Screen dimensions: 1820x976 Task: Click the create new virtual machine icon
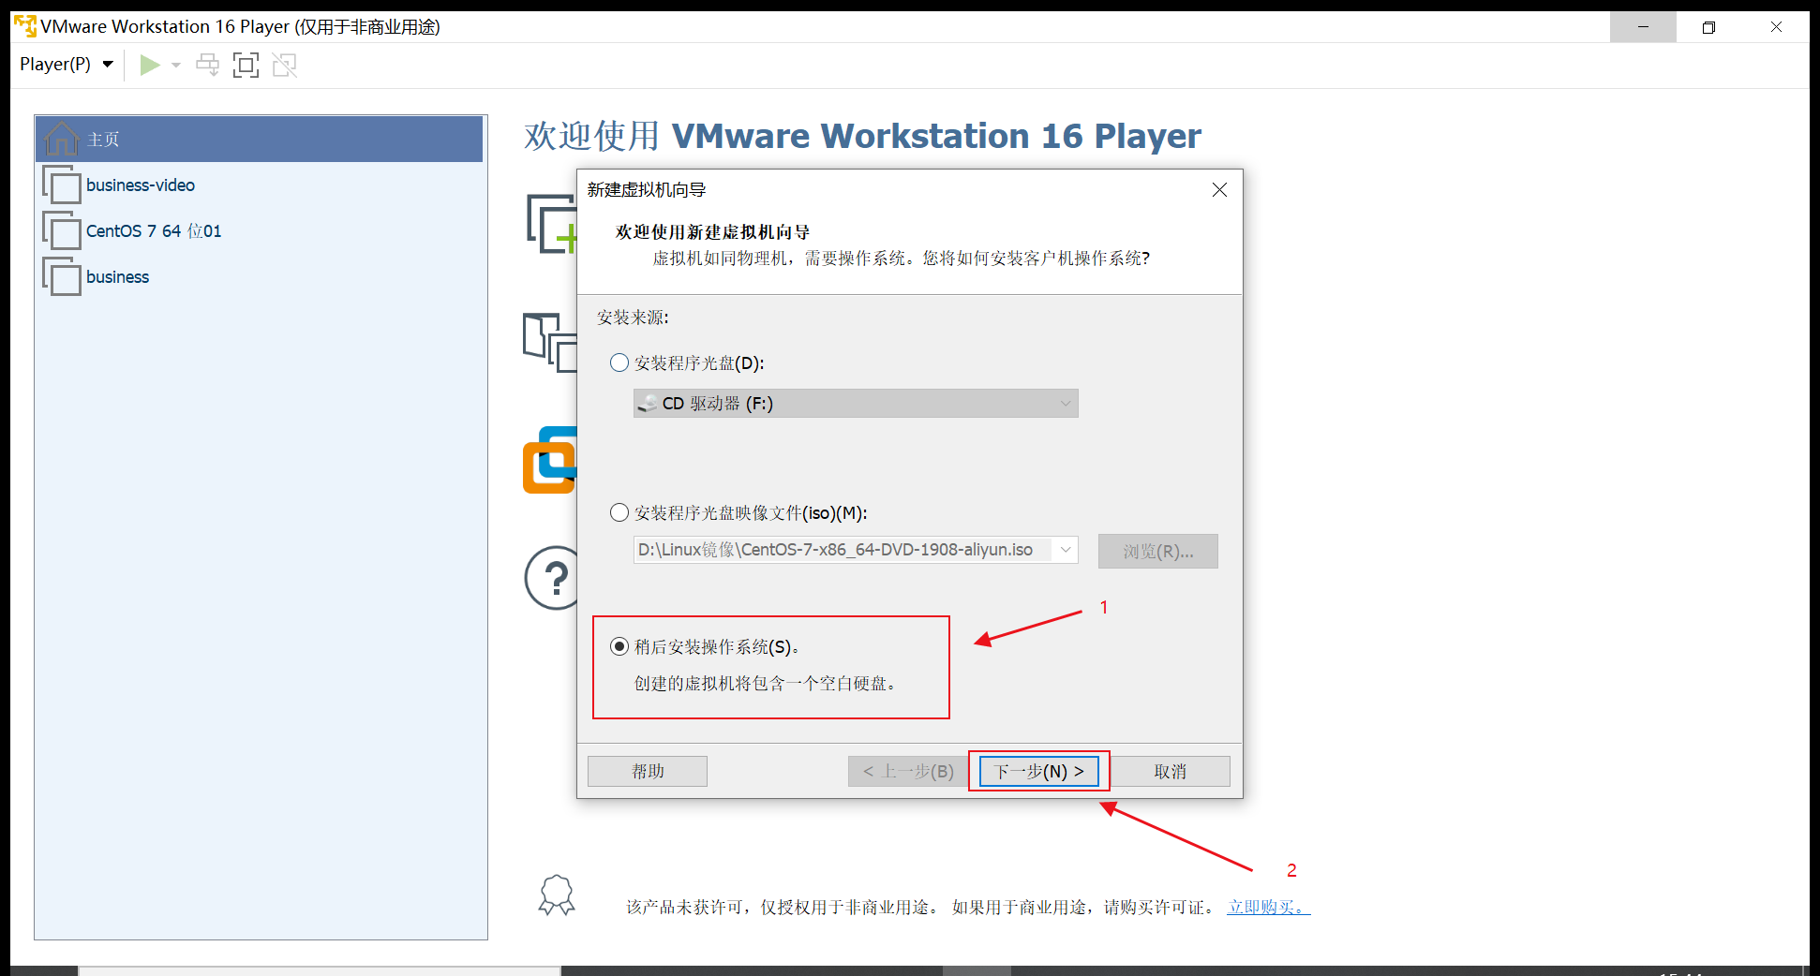[551, 224]
